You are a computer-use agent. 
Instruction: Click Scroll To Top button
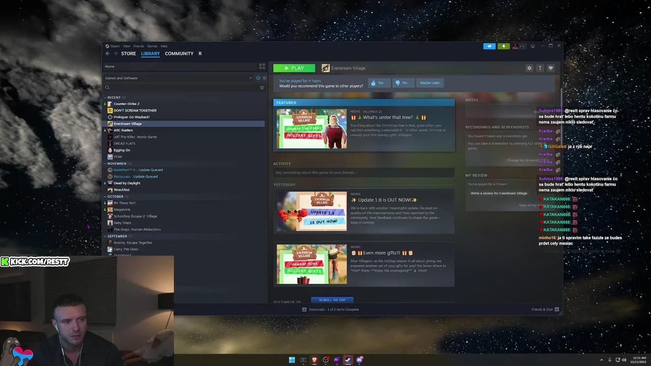click(x=332, y=300)
